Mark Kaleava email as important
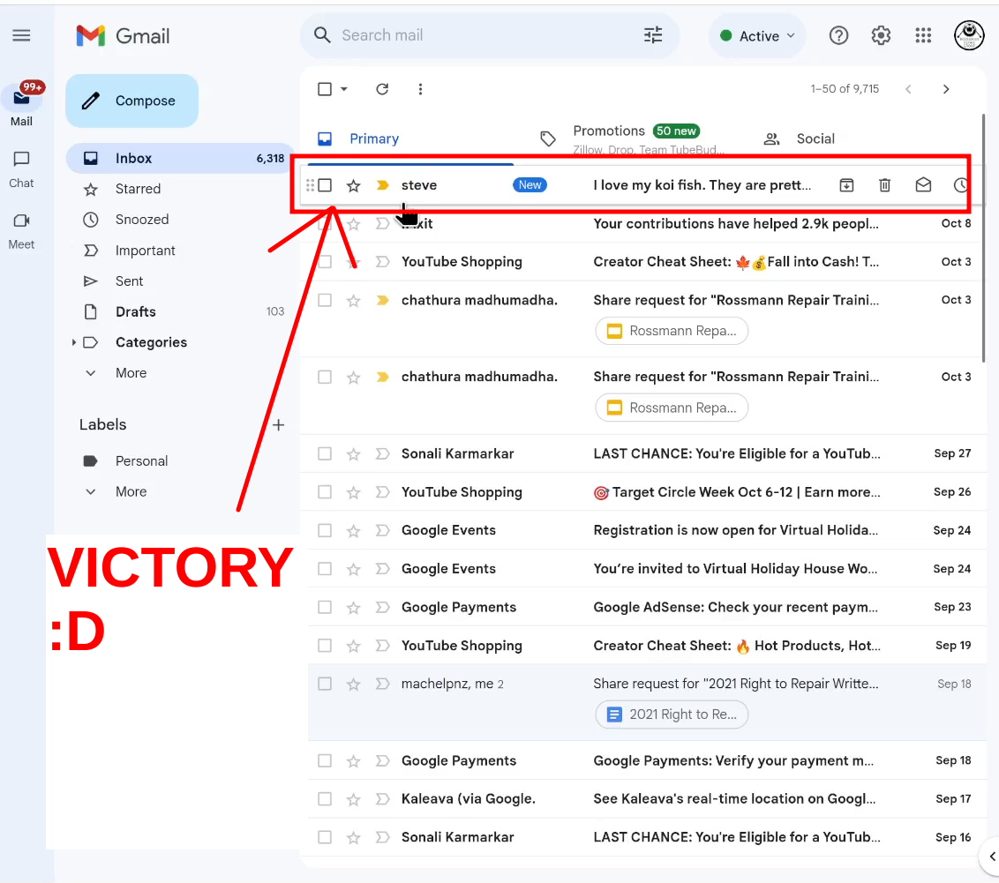This screenshot has height=883, width=999. pyautogui.click(x=382, y=799)
